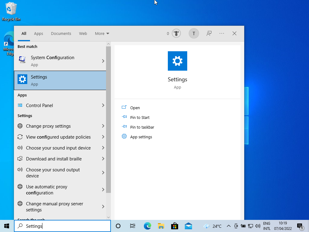Switch to the Apps search tab
The height and width of the screenshot is (232, 309).
38,34
